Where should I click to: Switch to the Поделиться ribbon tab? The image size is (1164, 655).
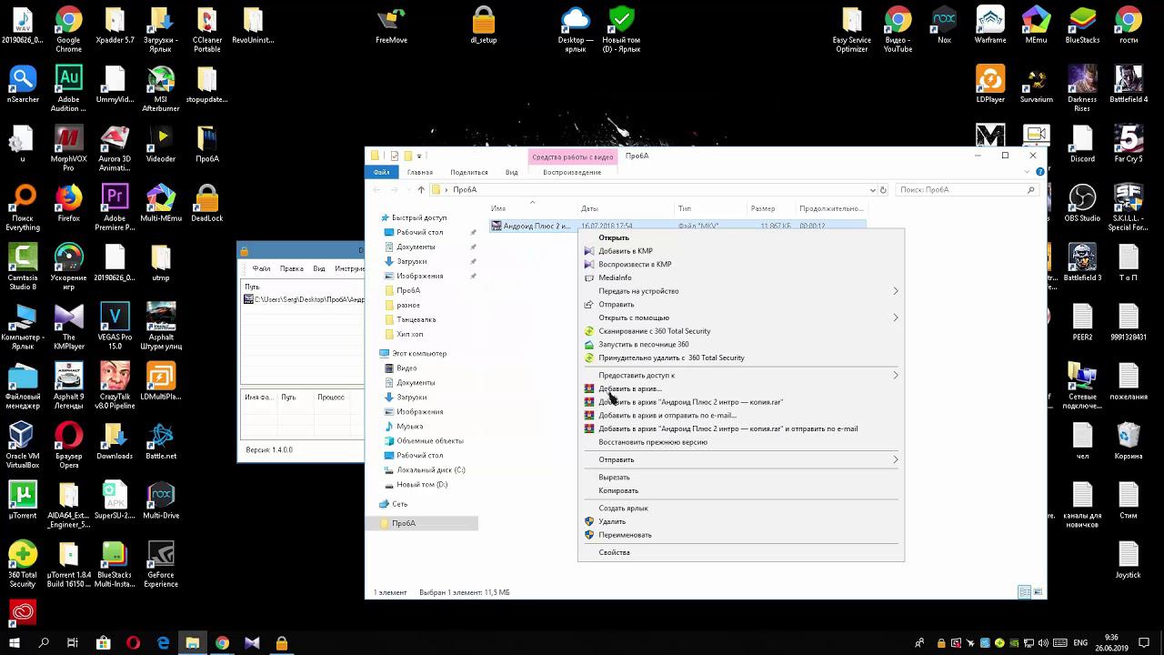click(469, 172)
